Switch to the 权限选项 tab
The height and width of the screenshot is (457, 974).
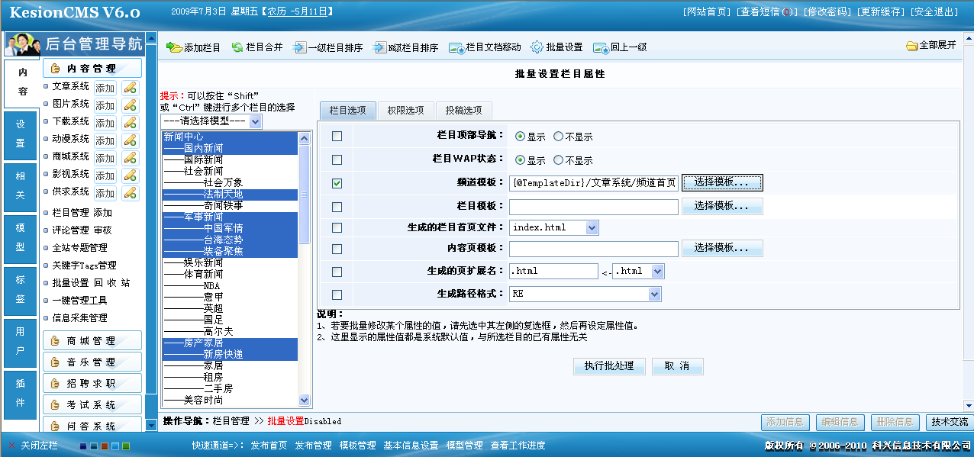tap(405, 111)
